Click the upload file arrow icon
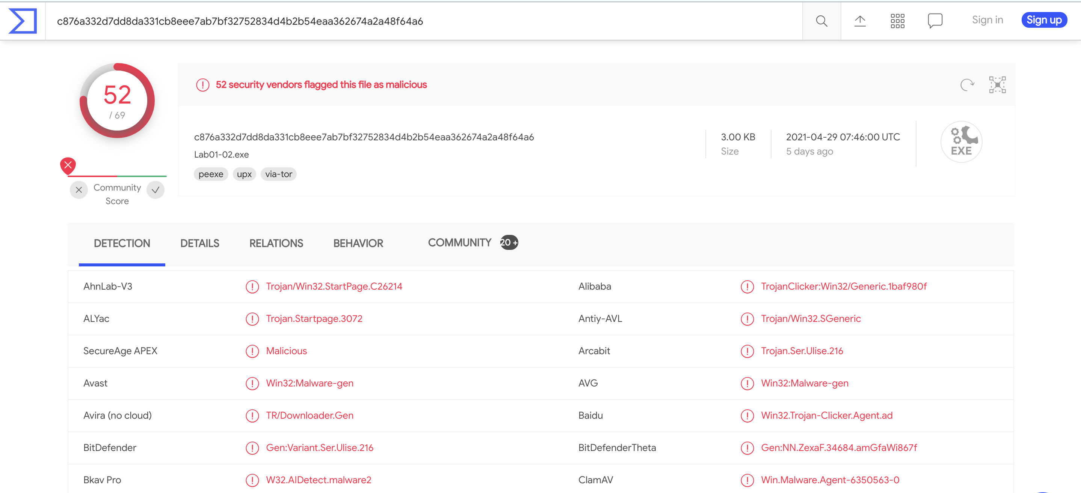Image resolution: width=1081 pixels, height=493 pixels. (x=860, y=21)
